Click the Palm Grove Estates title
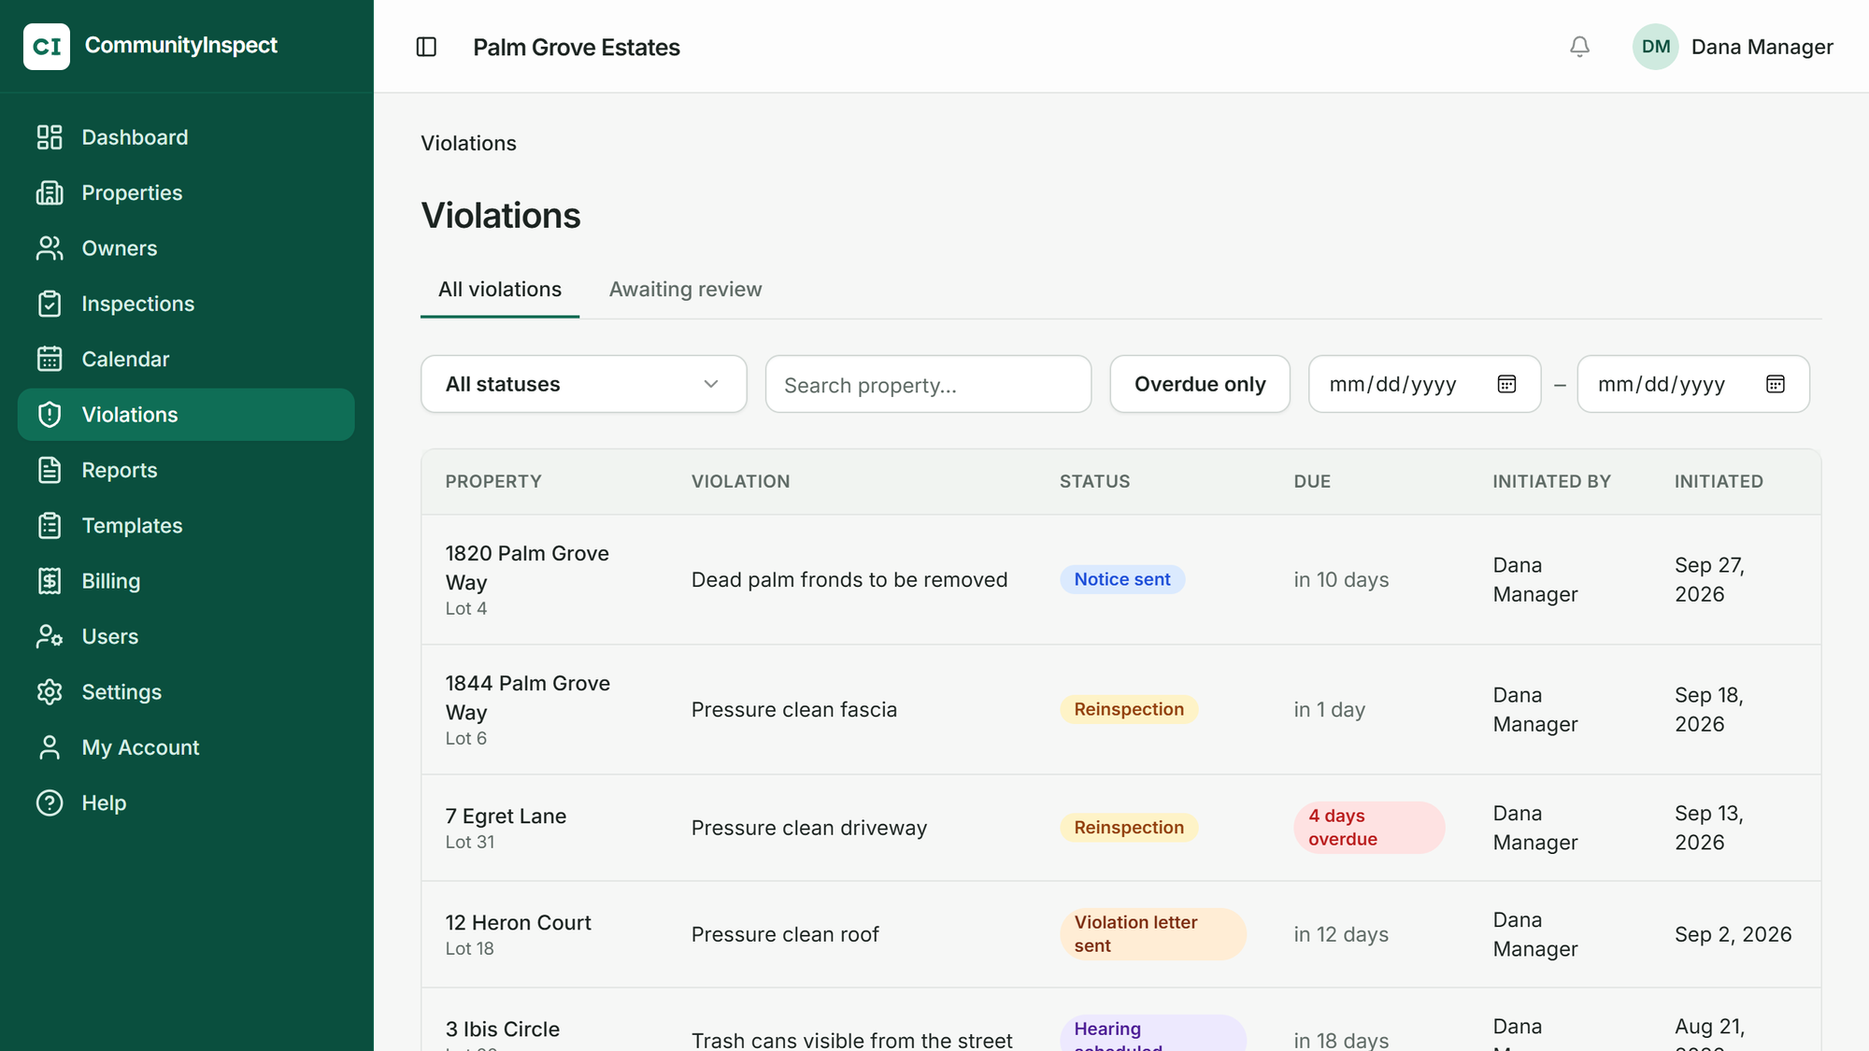 coord(576,47)
